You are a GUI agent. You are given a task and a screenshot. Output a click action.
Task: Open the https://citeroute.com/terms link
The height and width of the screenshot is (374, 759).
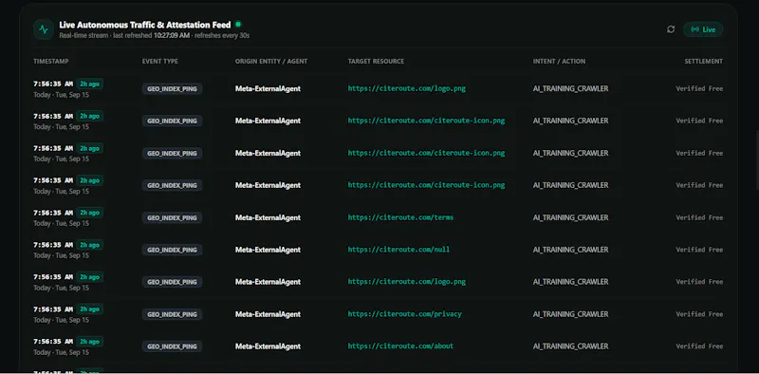400,217
